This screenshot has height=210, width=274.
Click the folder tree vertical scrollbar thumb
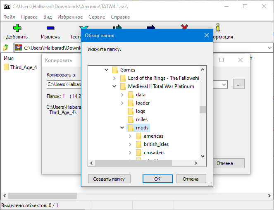[203, 110]
